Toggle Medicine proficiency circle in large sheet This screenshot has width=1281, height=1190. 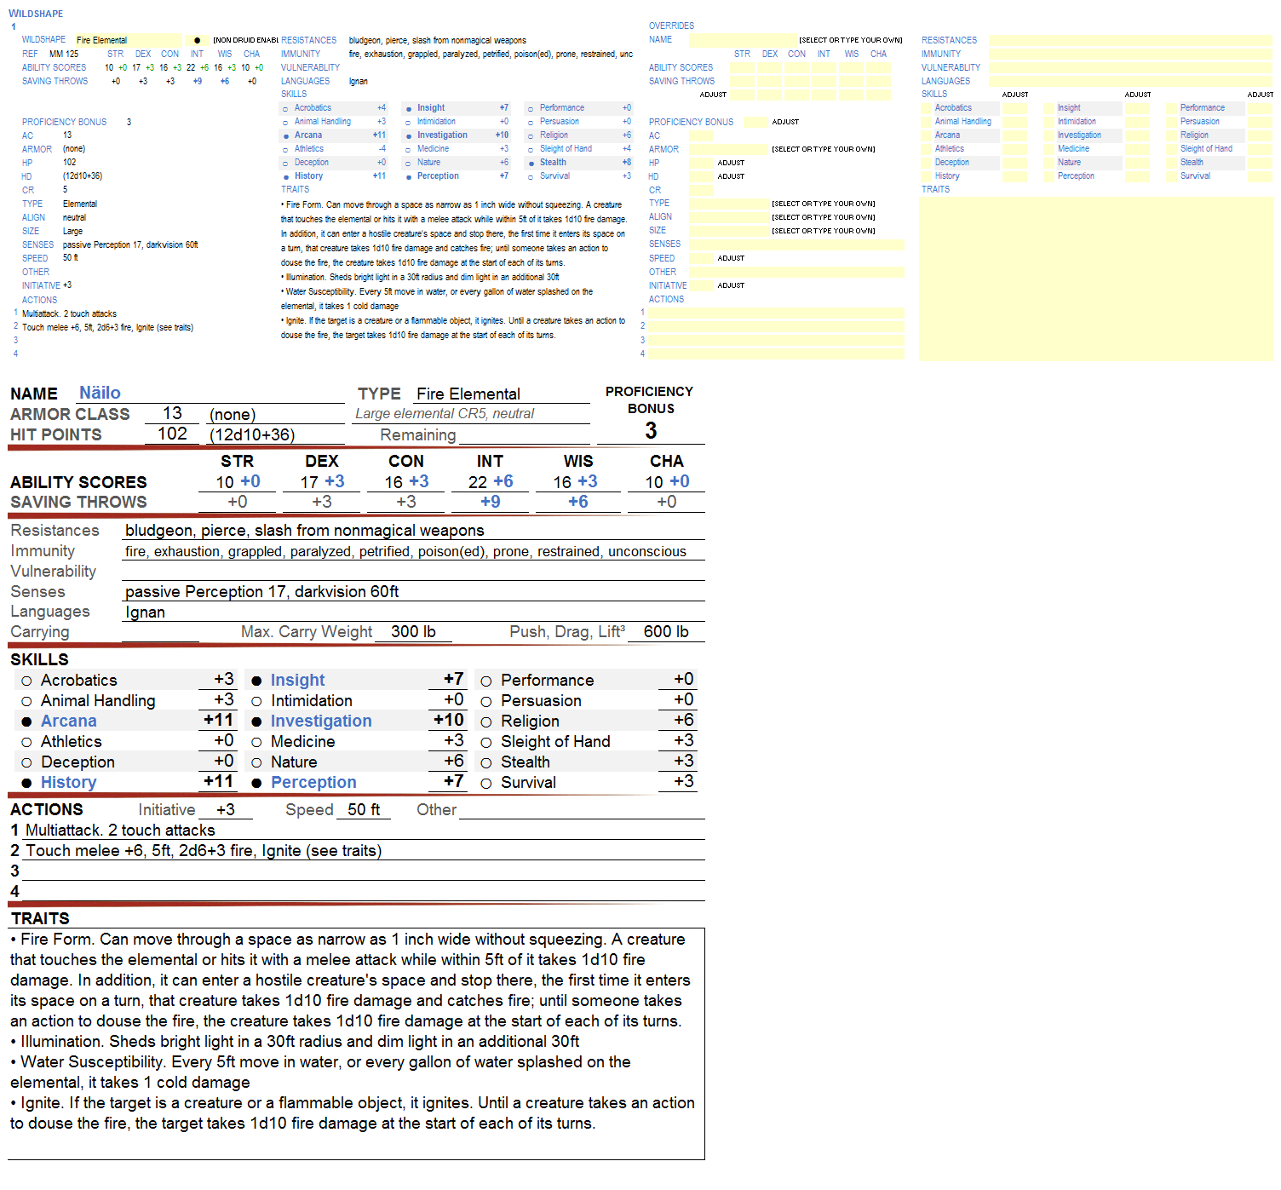click(x=256, y=743)
